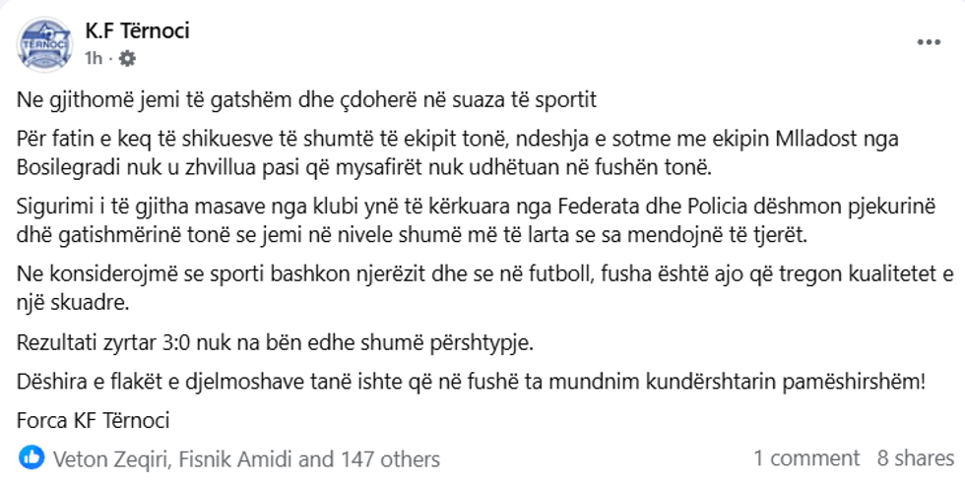Click the 1h post timestamp
The height and width of the screenshot is (481, 965).
coord(94,59)
